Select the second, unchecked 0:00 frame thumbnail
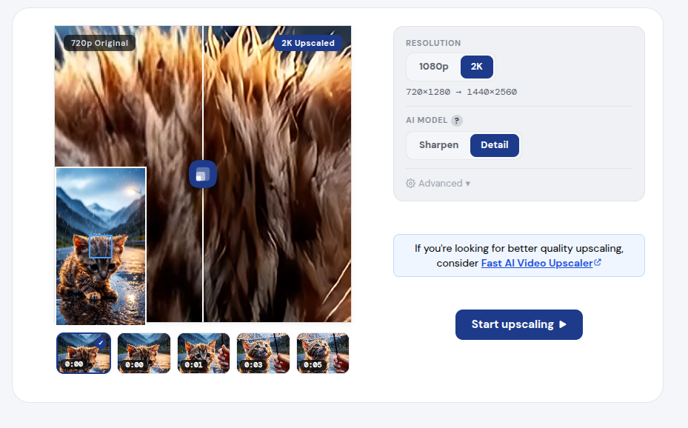Viewport: 688px width, 428px height. point(144,353)
